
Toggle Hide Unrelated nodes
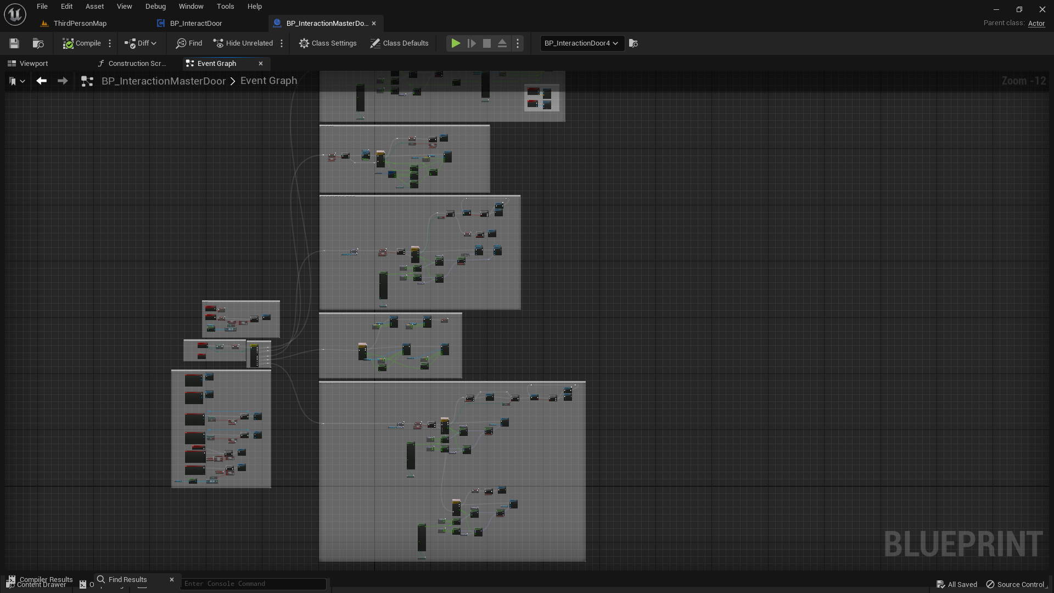click(x=243, y=43)
